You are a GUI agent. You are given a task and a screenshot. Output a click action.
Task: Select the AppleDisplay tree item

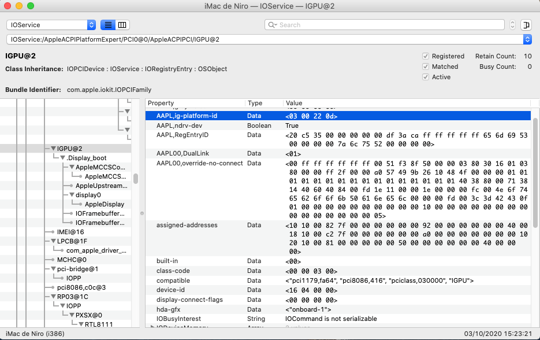pyautogui.click(x=105, y=204)
